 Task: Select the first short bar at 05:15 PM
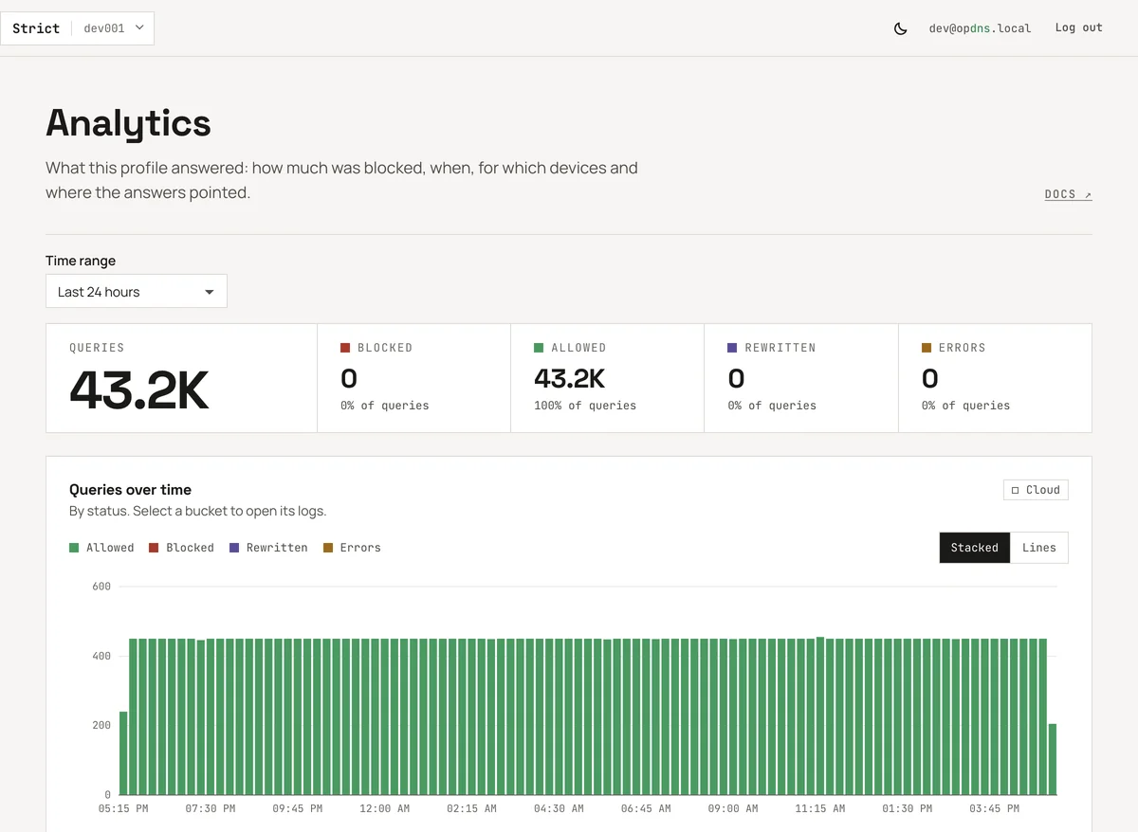tap(123, 752)
